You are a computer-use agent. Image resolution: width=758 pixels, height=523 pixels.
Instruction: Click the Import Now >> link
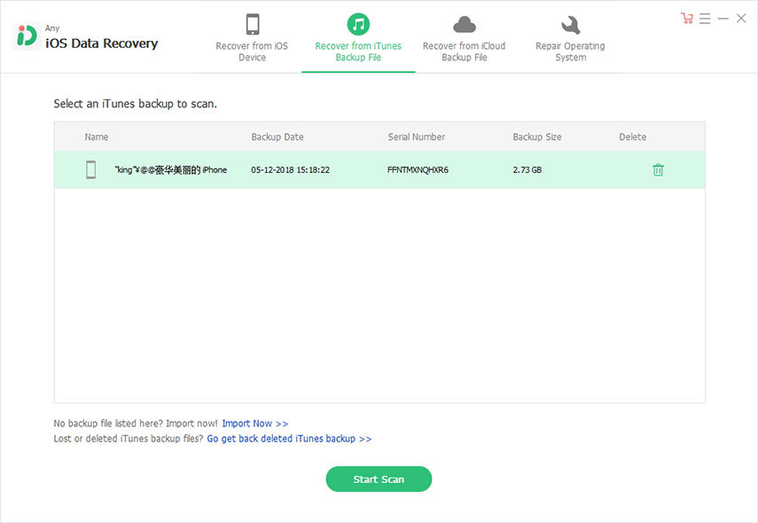click(x=255, y=424)
